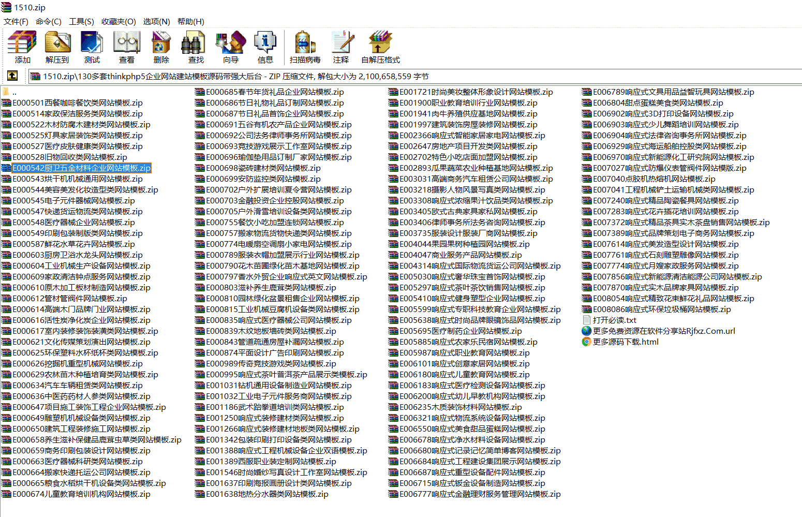Launch the 向导 (Wizard) tool
The image size is (802, 517).
231,47
